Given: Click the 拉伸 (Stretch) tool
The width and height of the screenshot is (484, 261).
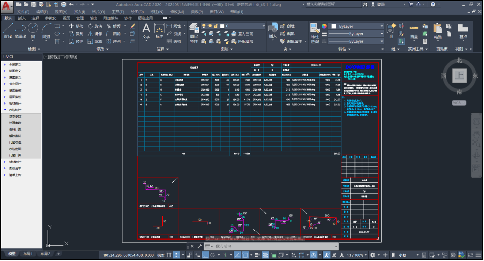Looking at the screenshot, I should (x=76, y=42).
